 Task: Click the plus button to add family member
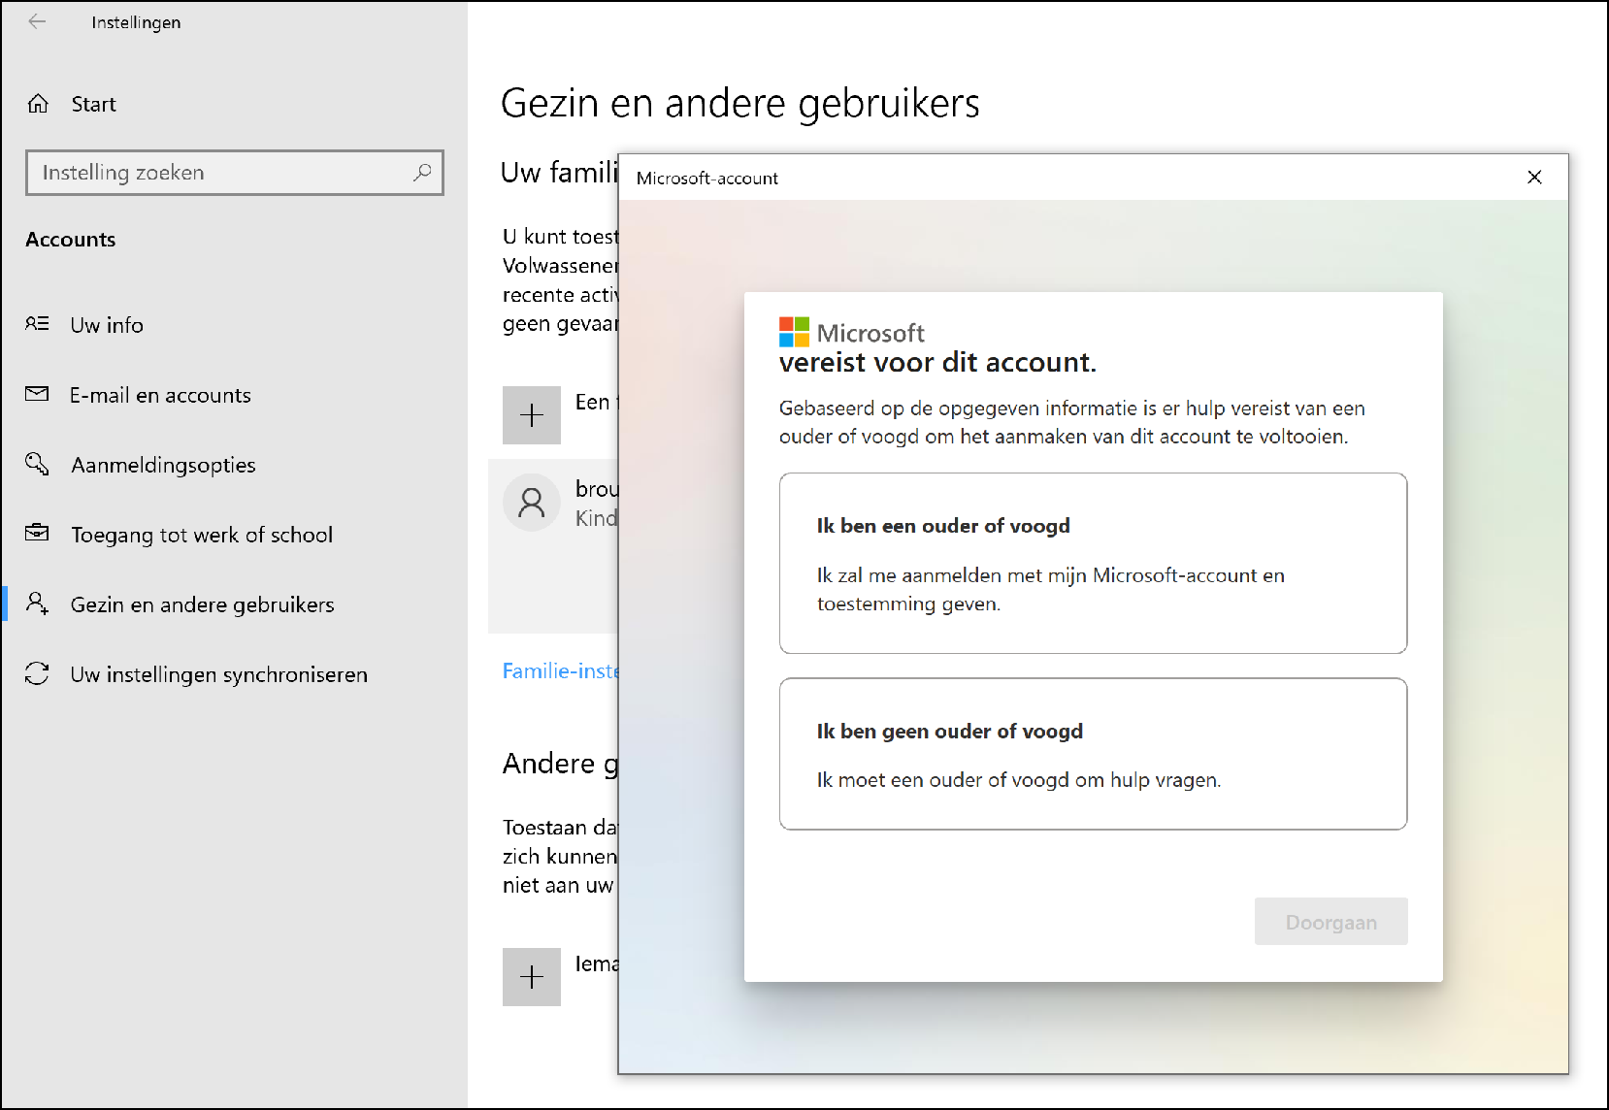532,415
